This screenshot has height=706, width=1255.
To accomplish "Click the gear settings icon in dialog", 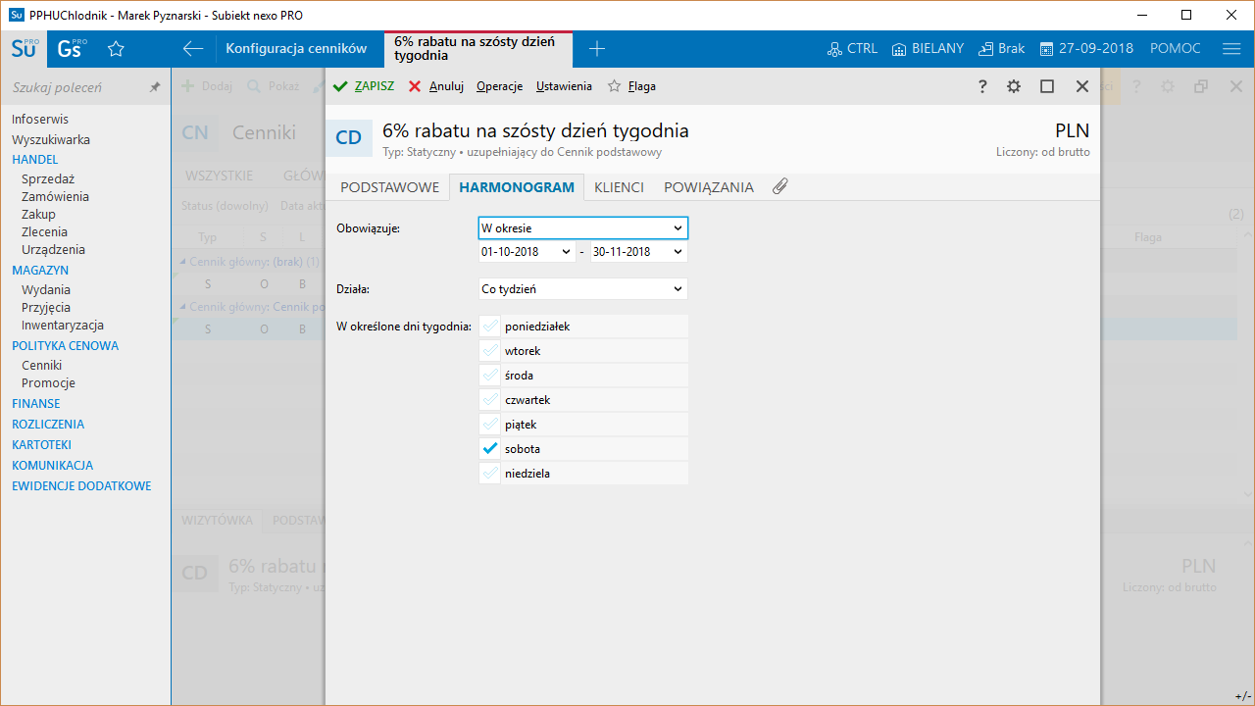I will coord(1014,86).
